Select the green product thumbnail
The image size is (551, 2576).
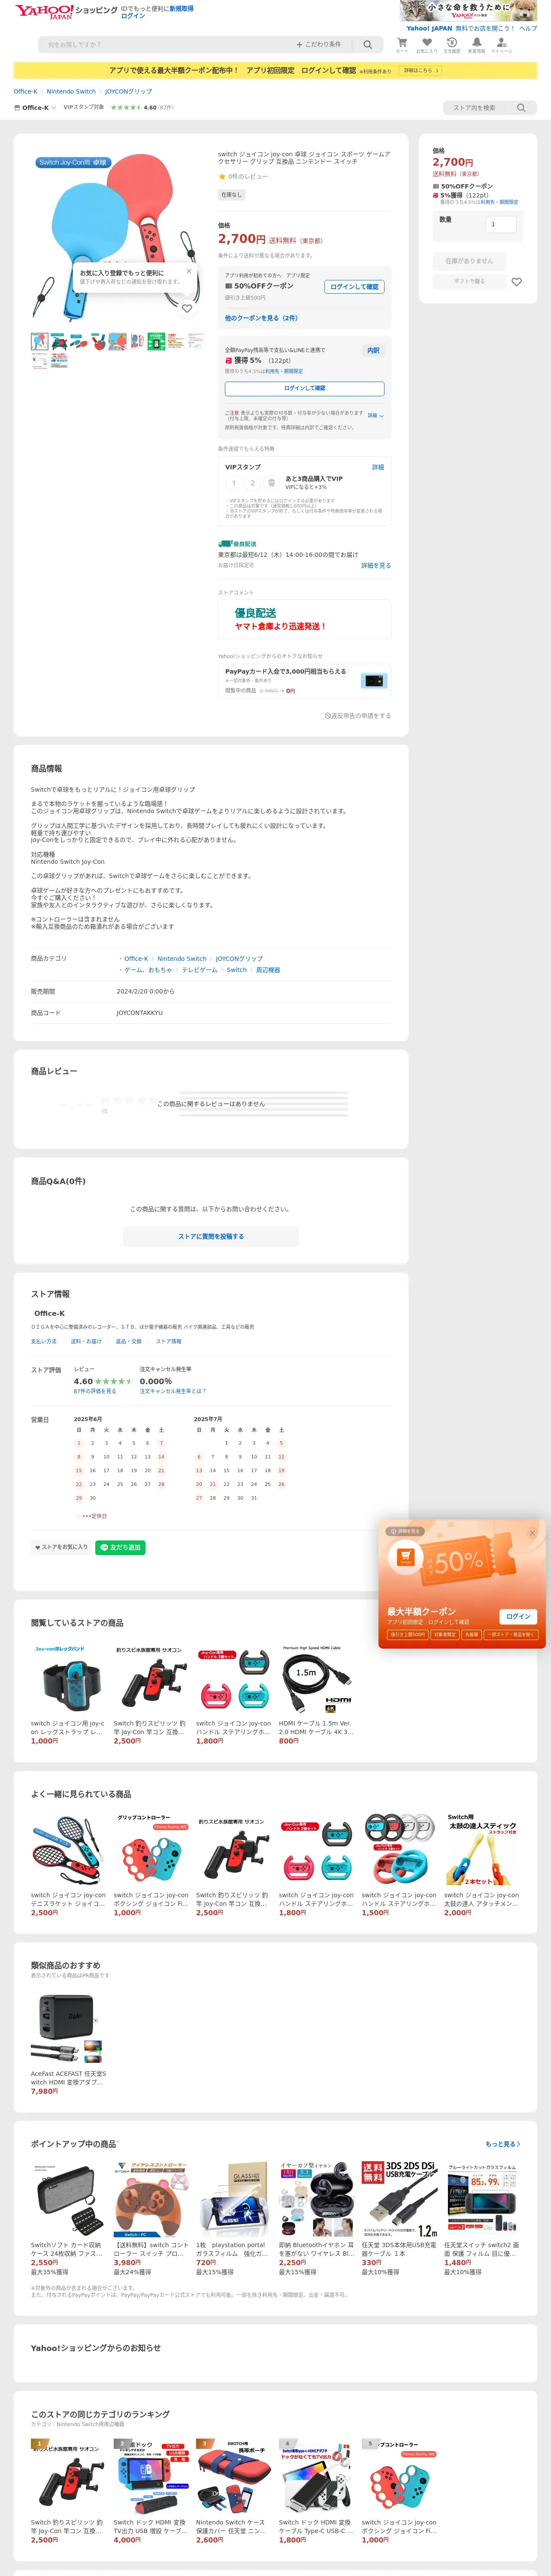click(x=156, y=341)
